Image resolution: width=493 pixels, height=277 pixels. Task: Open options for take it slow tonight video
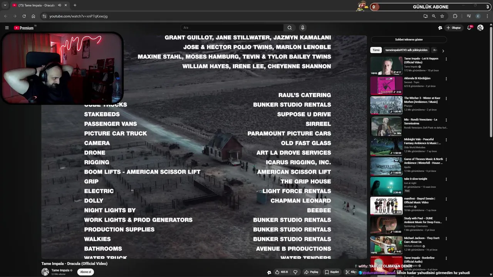point(446,179)
